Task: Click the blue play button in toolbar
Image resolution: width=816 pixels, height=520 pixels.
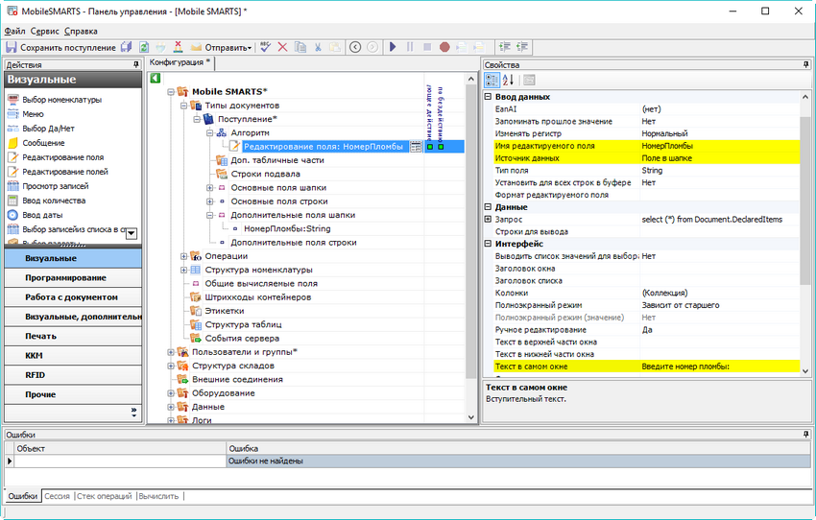Action: tap(393, 47)
